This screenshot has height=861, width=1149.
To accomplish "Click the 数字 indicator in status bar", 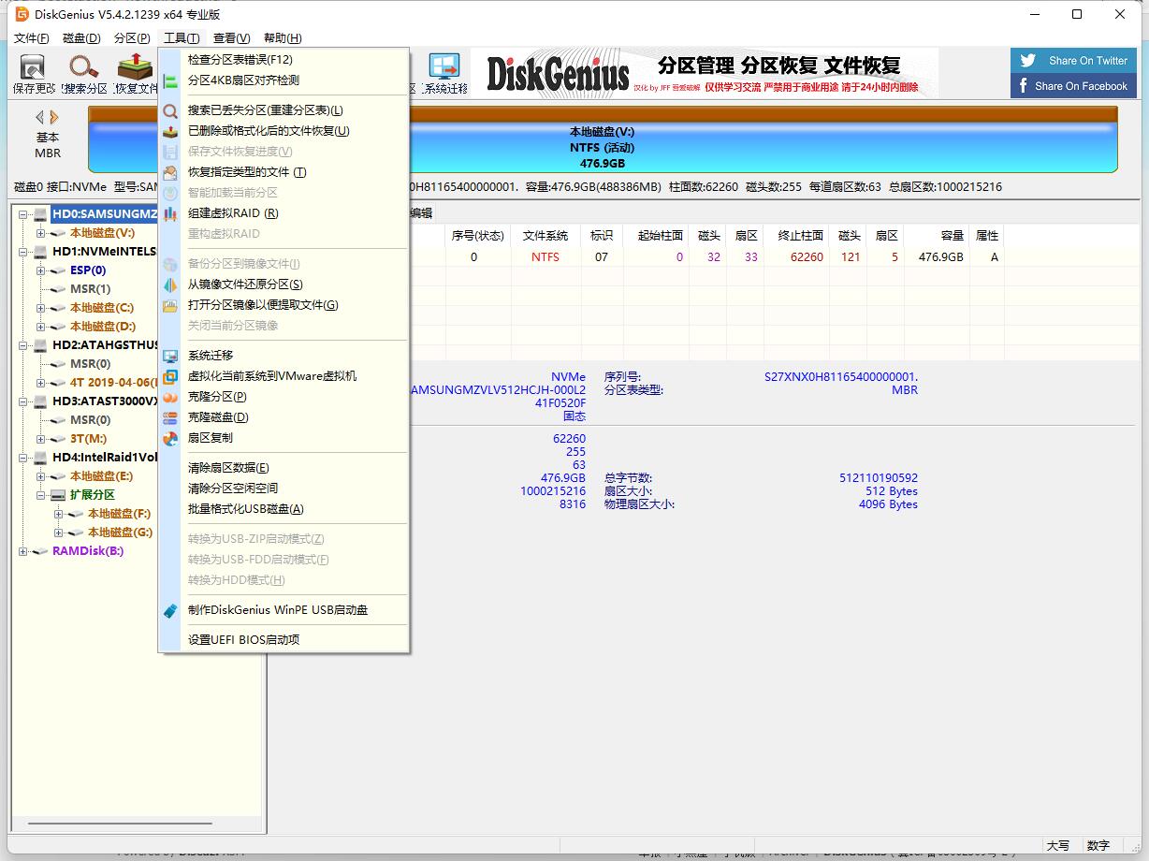I will (1098, 846).
